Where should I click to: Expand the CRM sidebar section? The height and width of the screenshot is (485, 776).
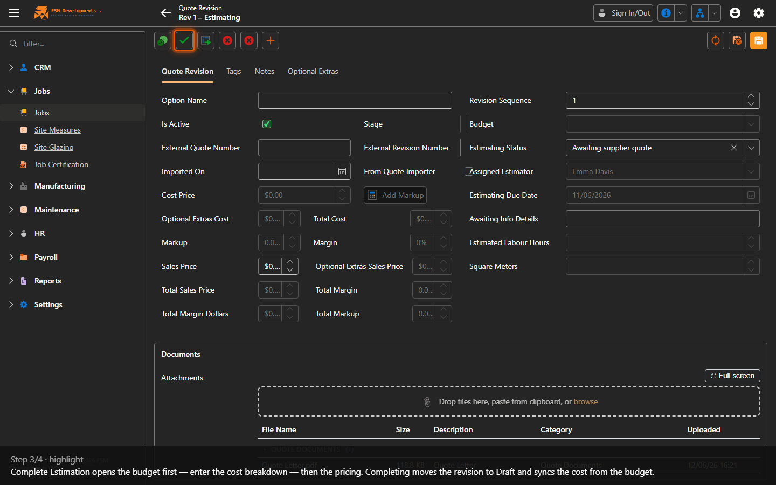11,67
